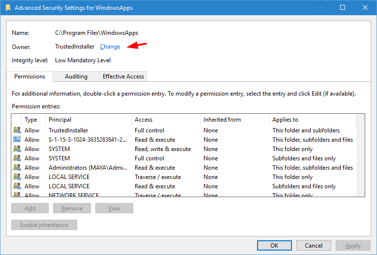Click 'This folder and subfolders' cell

tap(306, 130)
